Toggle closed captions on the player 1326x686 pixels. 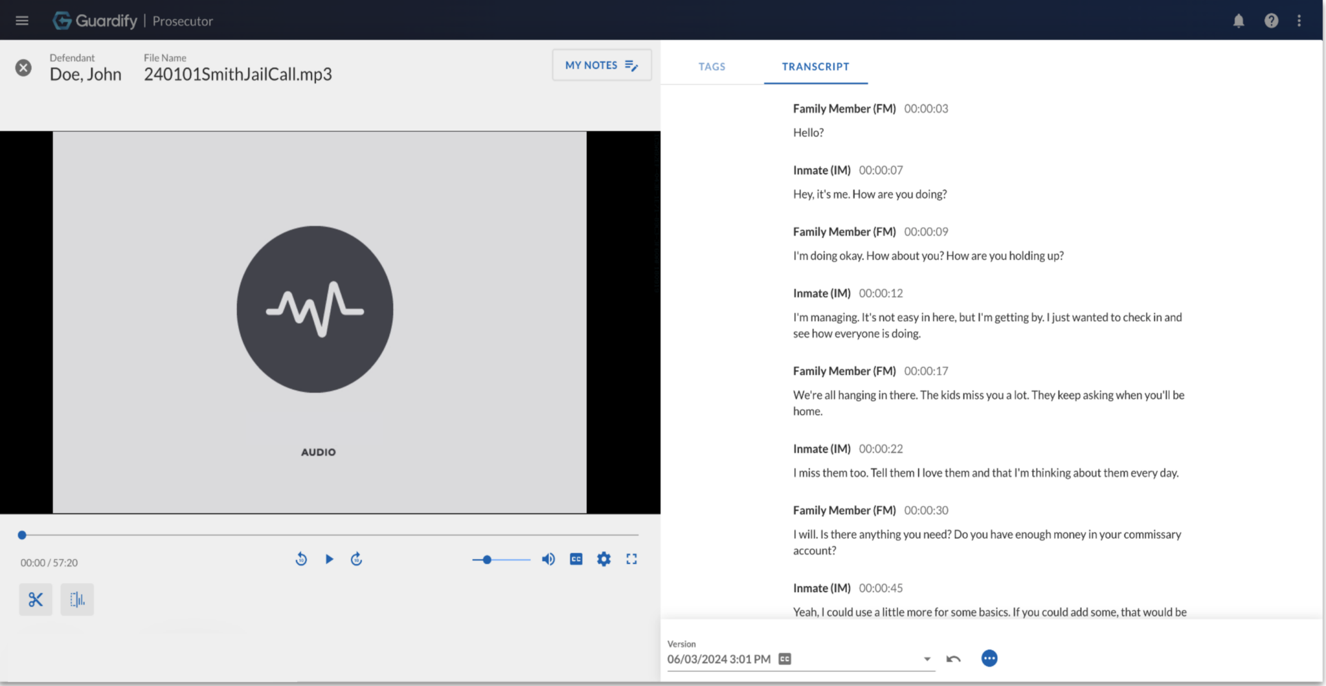tap(576, 559)
